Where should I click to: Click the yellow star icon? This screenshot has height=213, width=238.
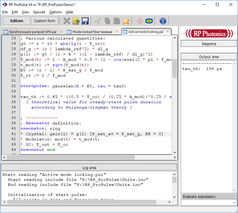tap(126, 21)
